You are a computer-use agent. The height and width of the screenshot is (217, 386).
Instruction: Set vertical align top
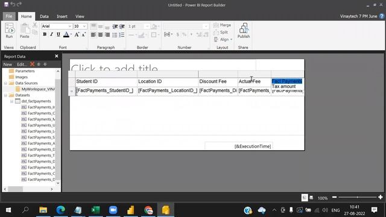pos(93,27)
